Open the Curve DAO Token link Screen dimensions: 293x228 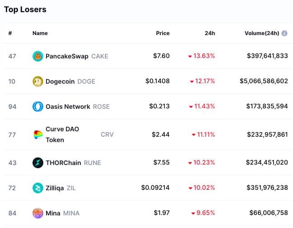(62, 134)
